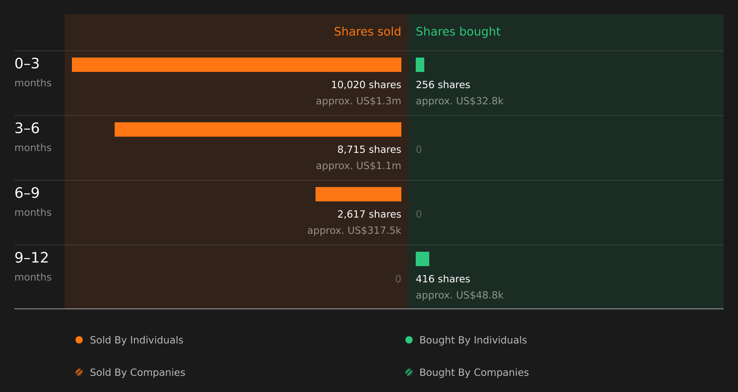Click the striped Sold By Companies legend icon
738x392 pixels.
tap(79, 372)
